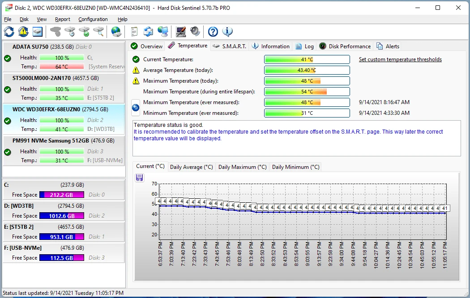Click the floppy disk save chart icon
470x298 pixels.
coord(139,178)
